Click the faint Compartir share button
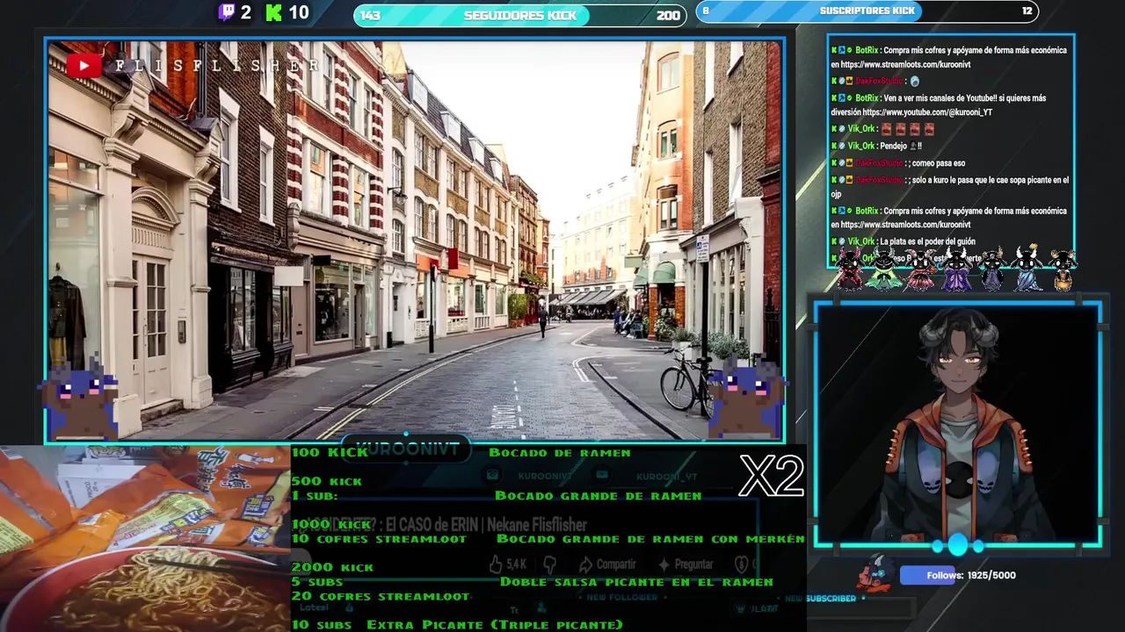Screen dimensions: 1125x632 (x=607, y=564)
